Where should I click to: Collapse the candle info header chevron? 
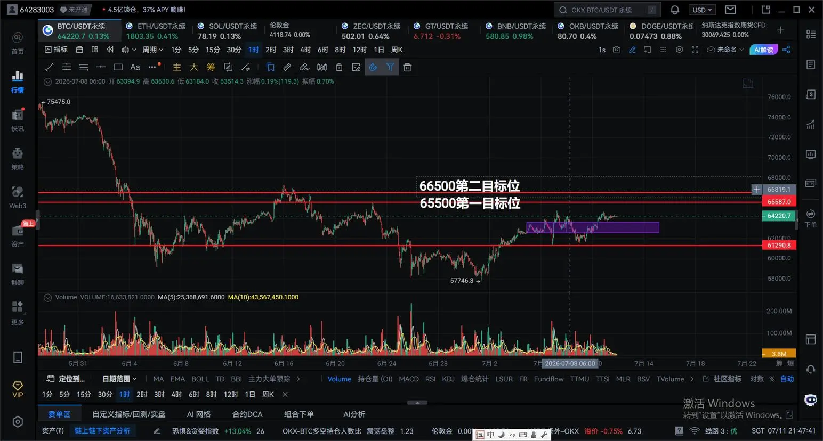[x=47, y=81]
